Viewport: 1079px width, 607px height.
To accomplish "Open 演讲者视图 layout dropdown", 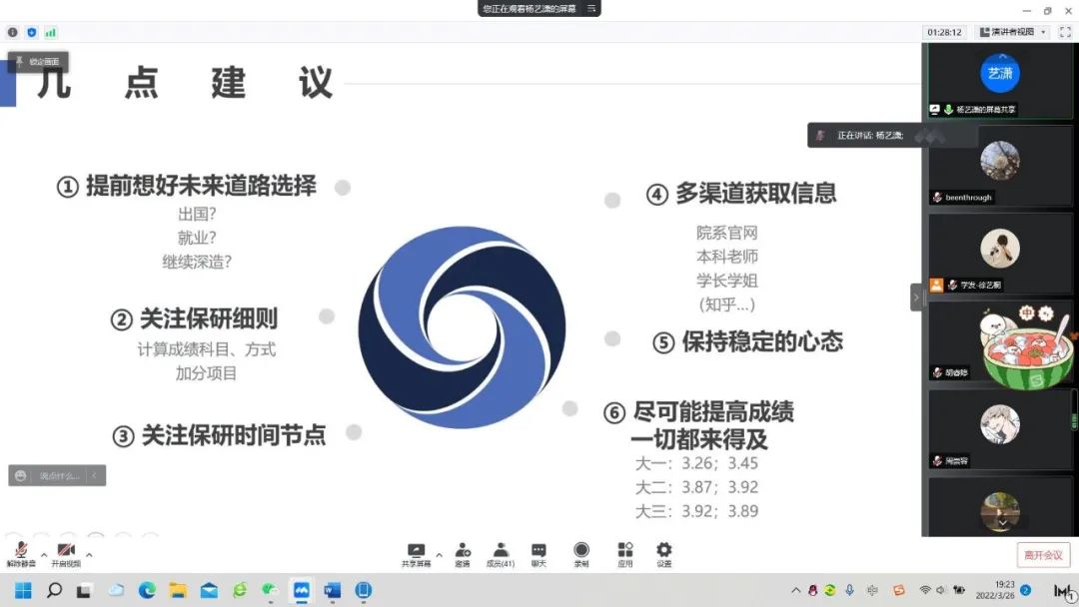I will (x=1013, y=32).
